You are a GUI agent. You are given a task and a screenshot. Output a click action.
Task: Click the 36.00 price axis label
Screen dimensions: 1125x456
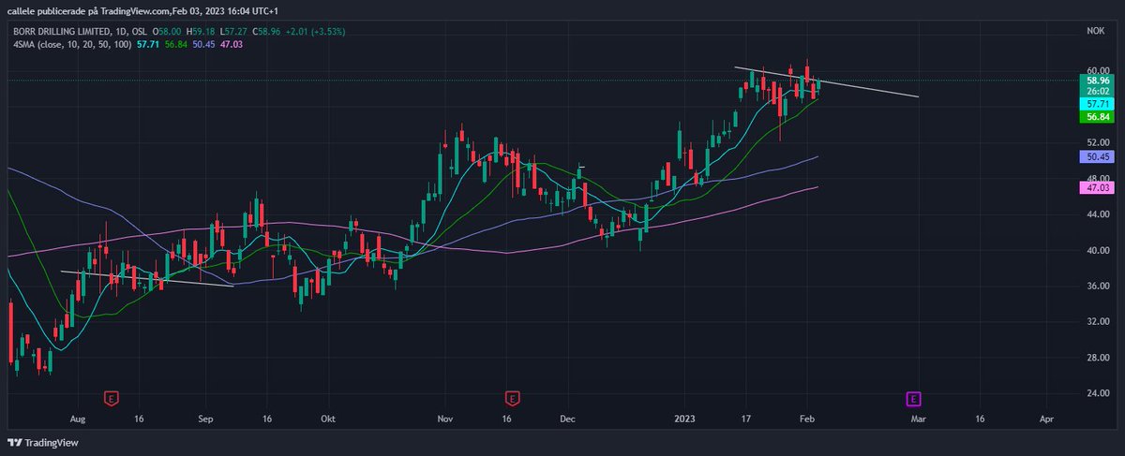click(1099, 286)
